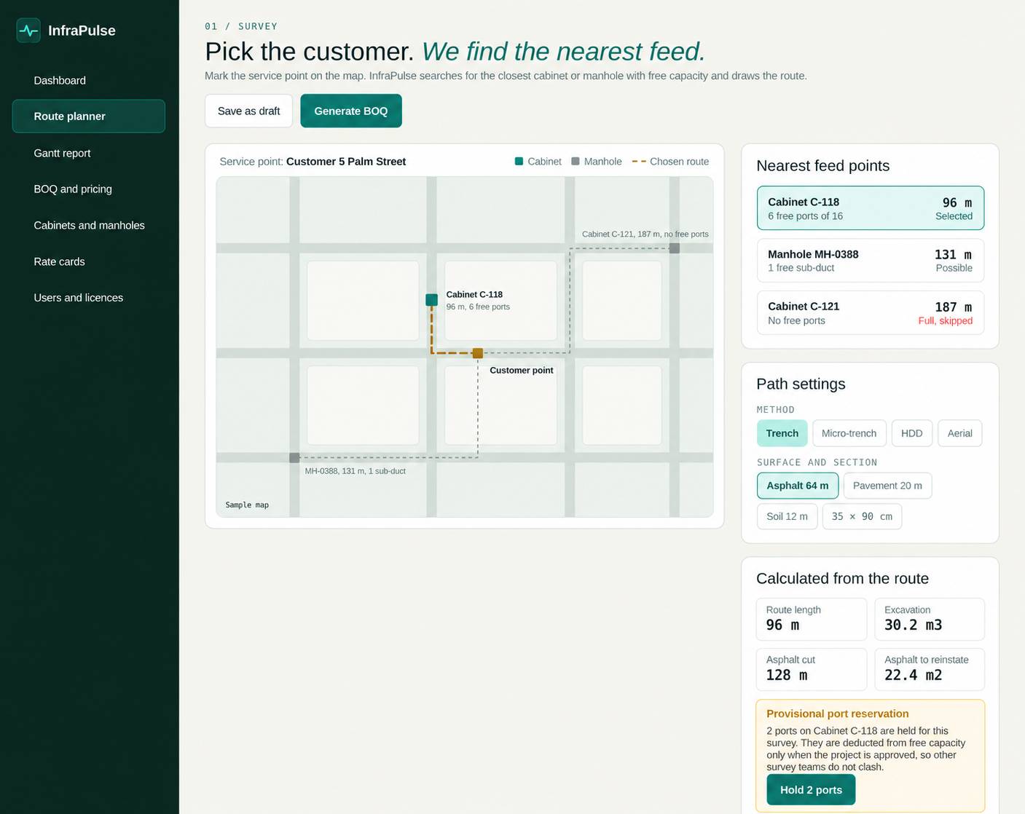This screenshot has height=814, width=1025.
Task: Click Save as draft button
Action: [249, 111]
